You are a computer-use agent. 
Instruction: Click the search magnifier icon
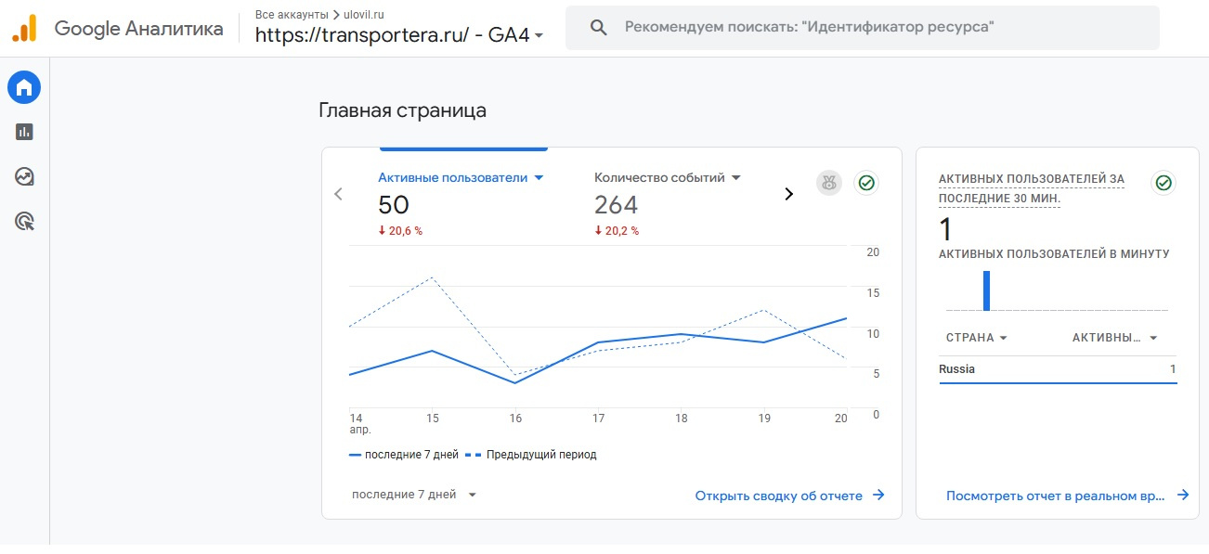tap(599, 28)
